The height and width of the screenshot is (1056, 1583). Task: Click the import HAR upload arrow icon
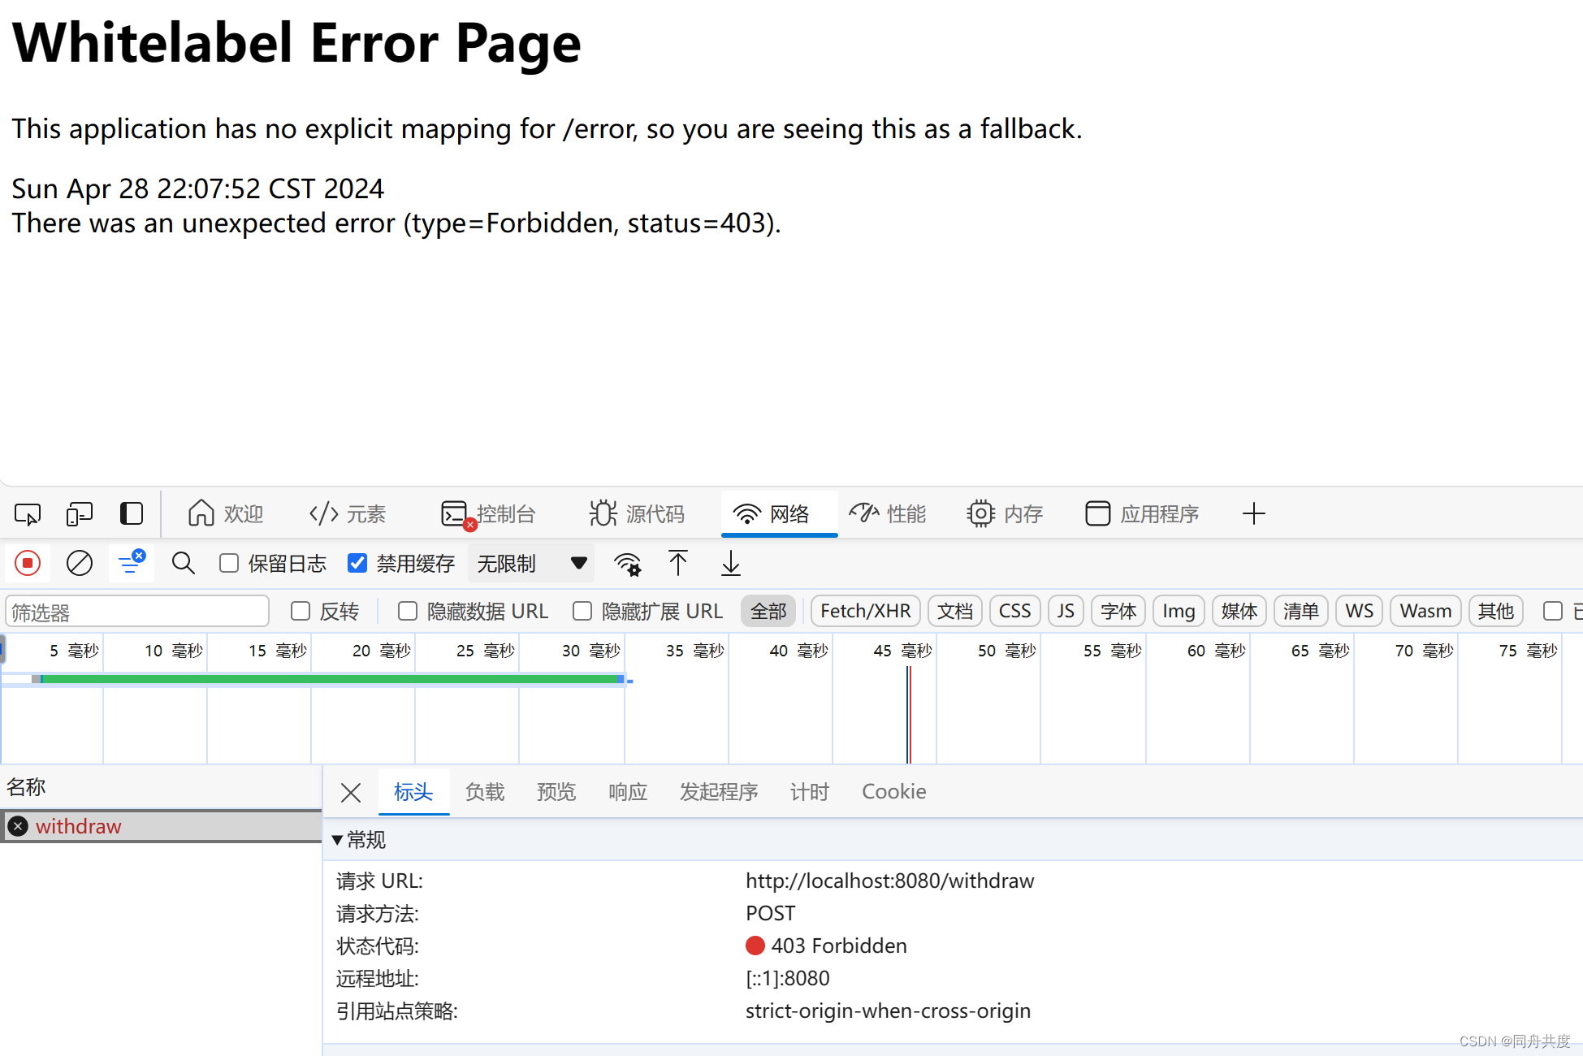678,563
